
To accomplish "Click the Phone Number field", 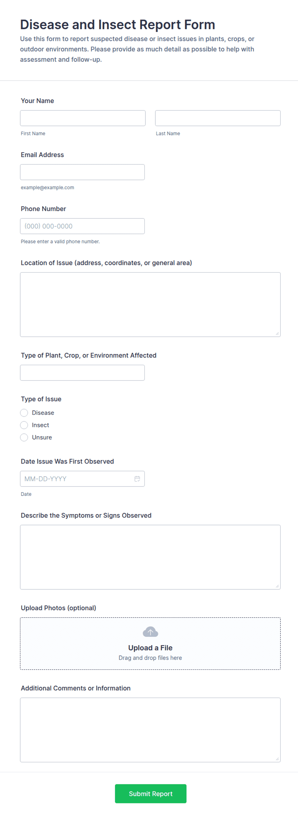I will pos(82,226).
